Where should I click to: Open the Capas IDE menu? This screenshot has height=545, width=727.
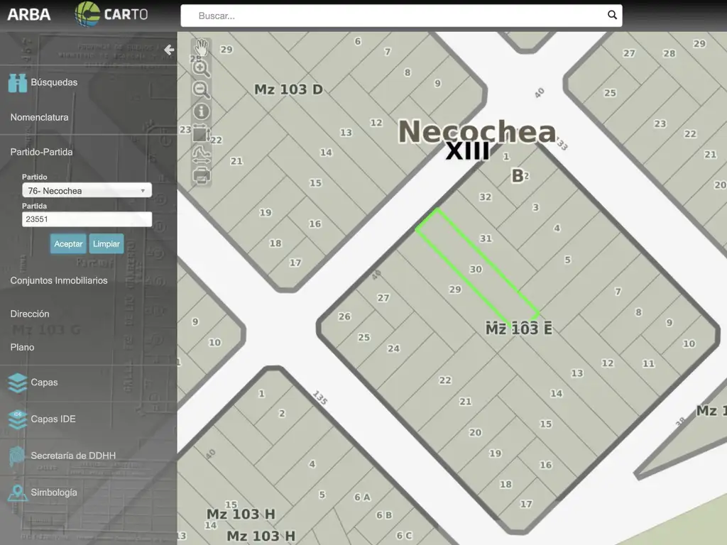coord(53,419)
